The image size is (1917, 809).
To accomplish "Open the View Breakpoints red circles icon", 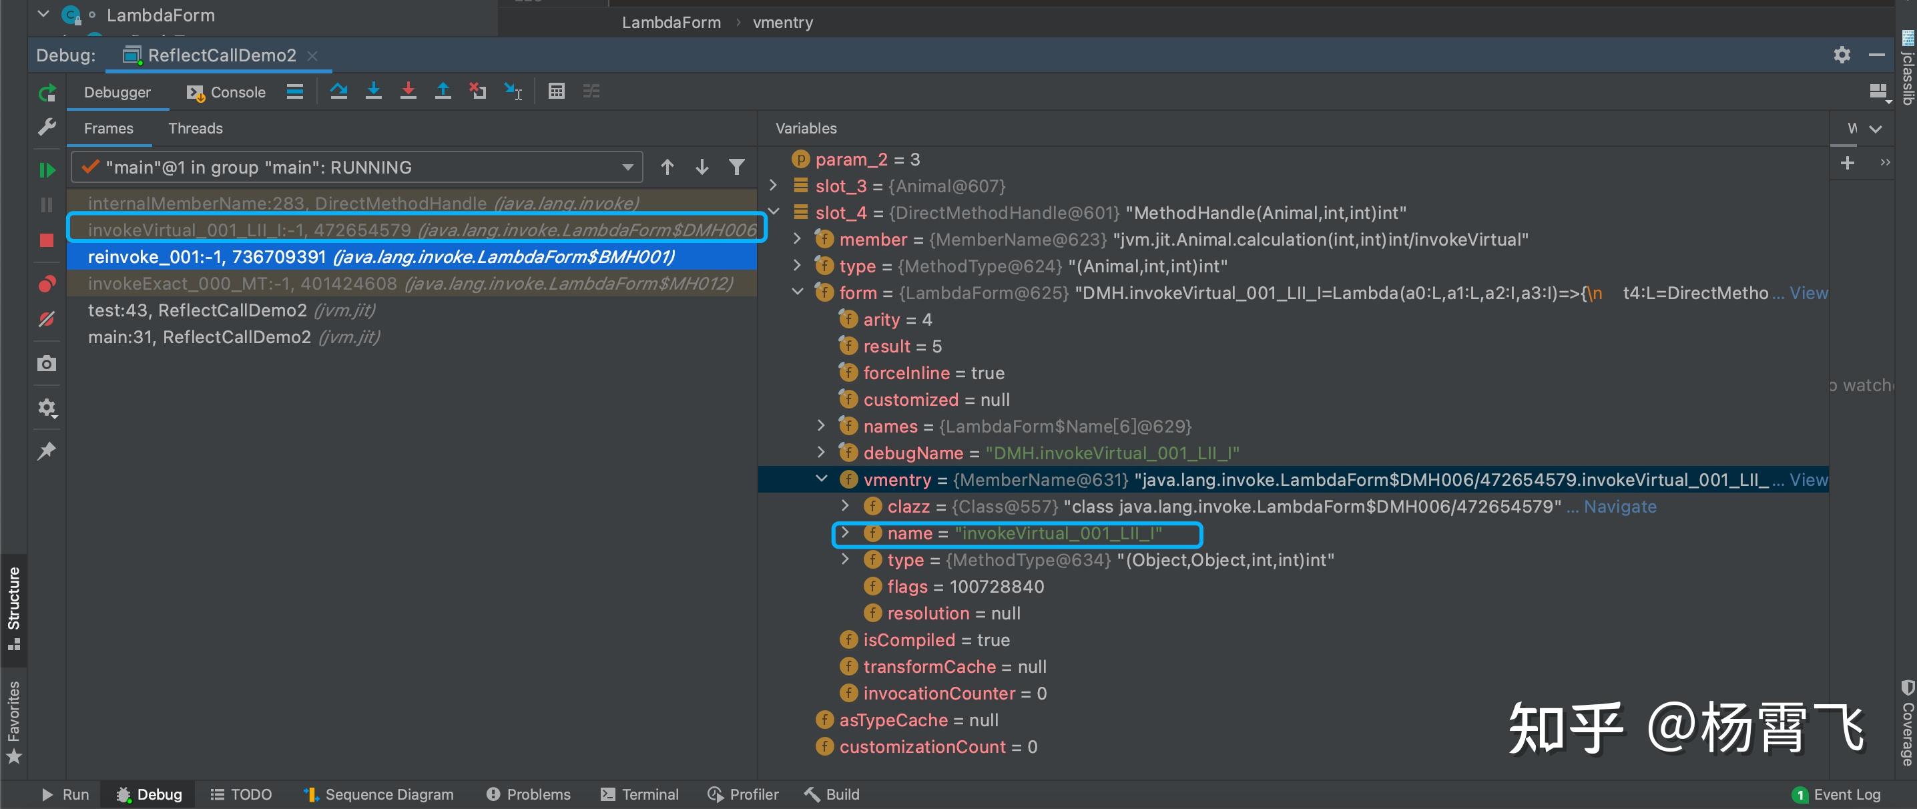I will click(47, 284).
